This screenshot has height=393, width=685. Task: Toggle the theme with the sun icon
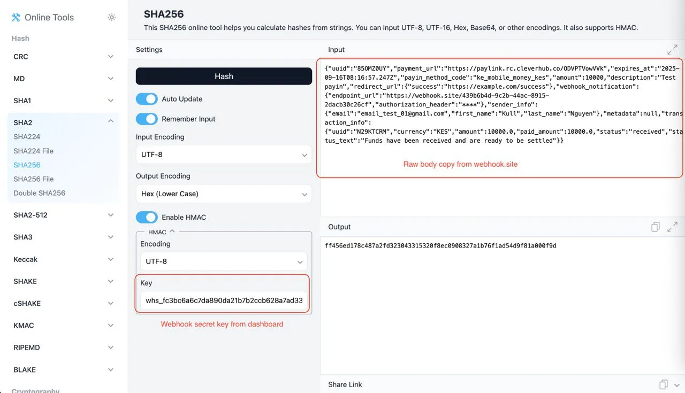point(111,17)
